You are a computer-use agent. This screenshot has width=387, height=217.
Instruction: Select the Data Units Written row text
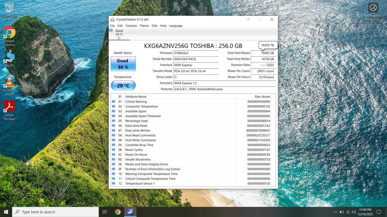137,131
